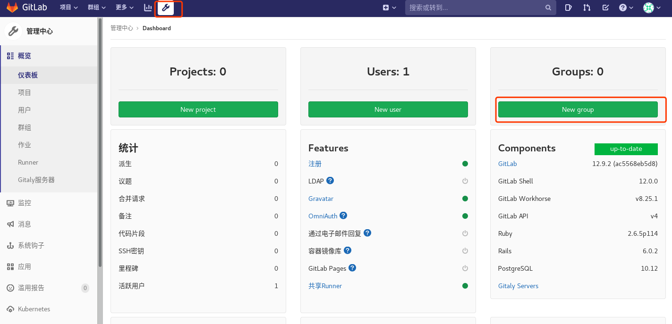672x324 pixels.
Task: Click the GitLab fox logo
Action: pos(11,7)
